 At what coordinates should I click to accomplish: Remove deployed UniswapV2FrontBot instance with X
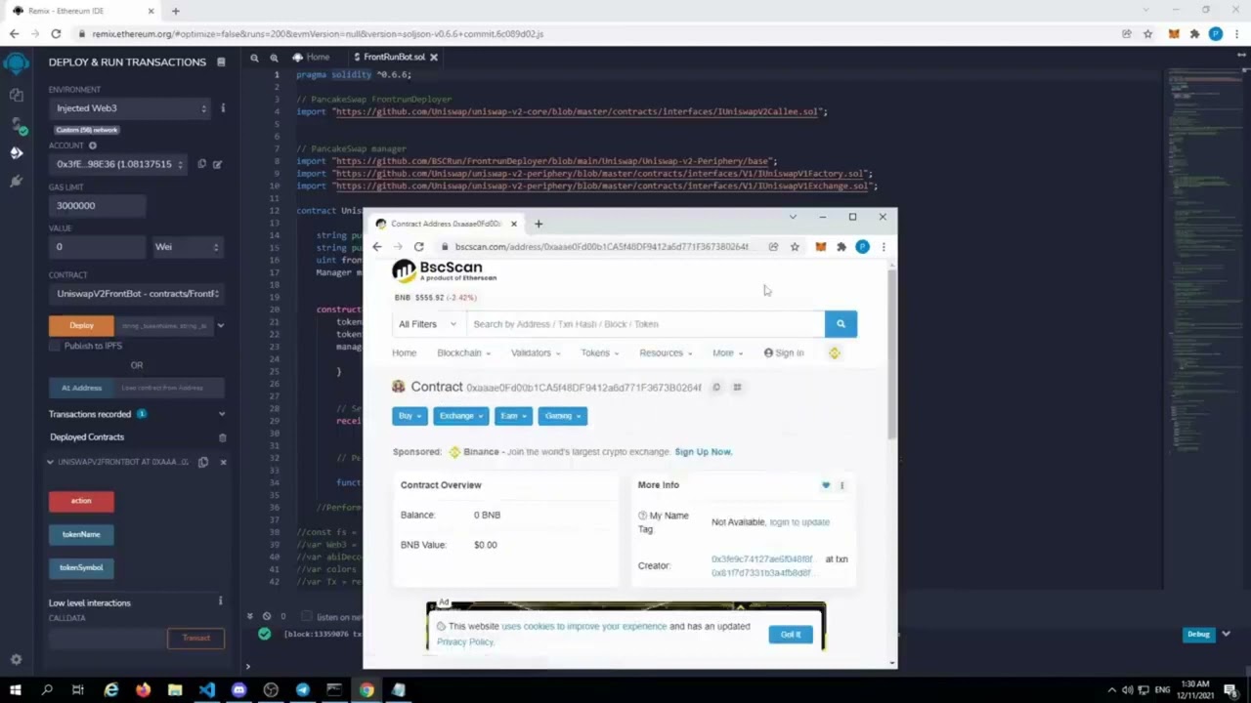tap(223, 462)
